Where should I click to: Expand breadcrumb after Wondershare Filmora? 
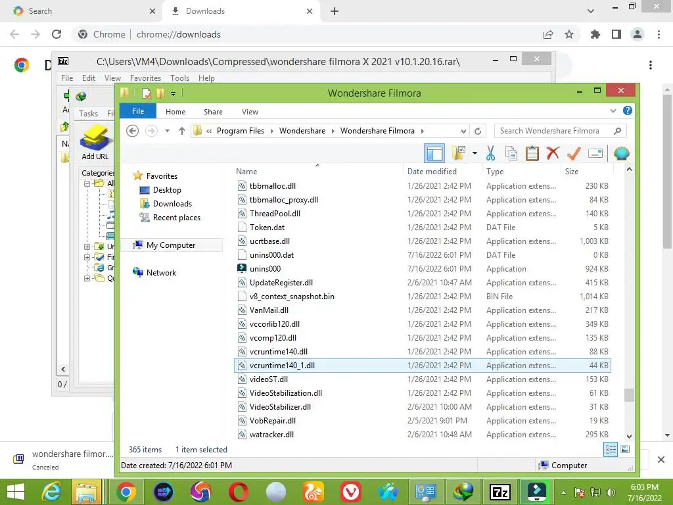(x=423, y=131)
